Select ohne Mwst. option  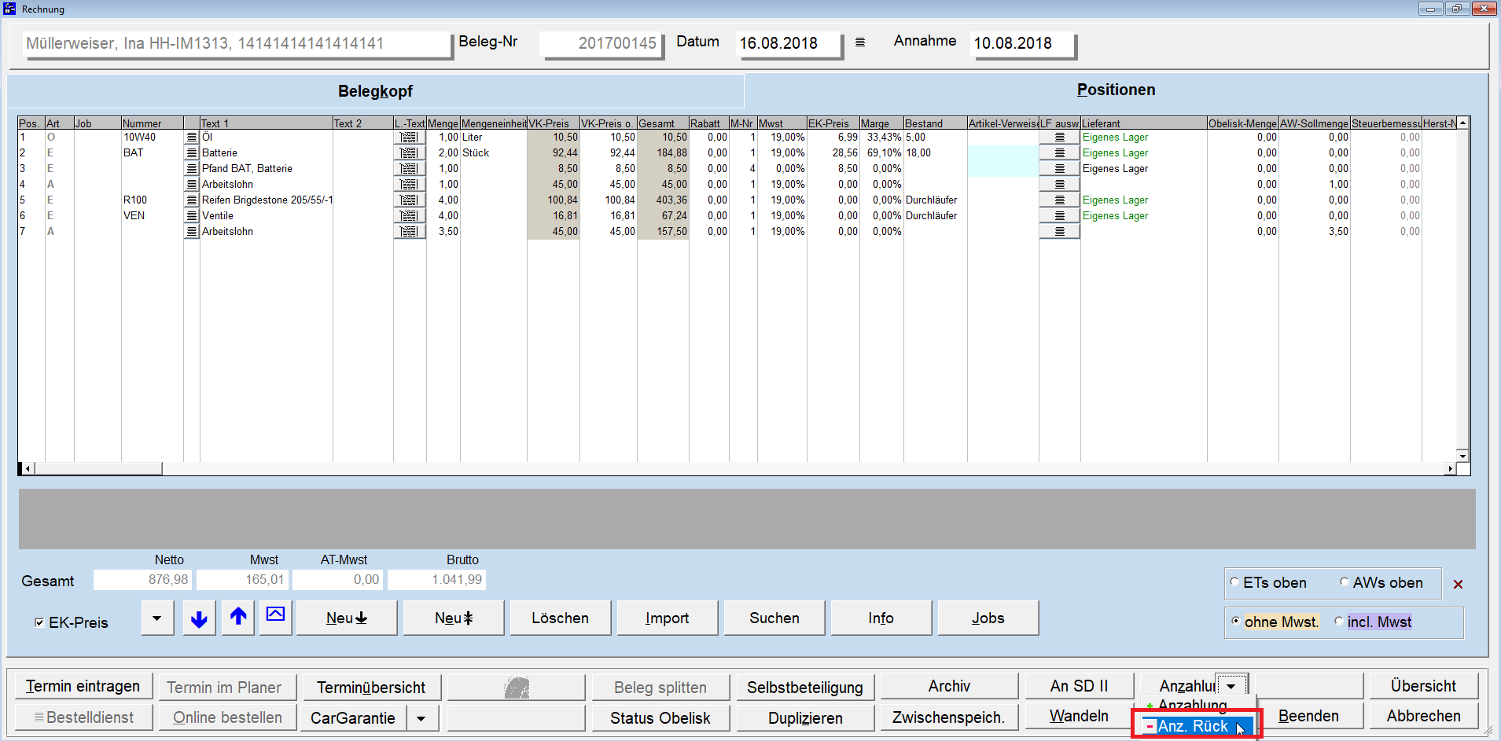click(1236, 621)
